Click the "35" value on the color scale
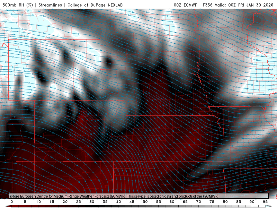Screen dimensions: 277x208 (x=105, y=202)
